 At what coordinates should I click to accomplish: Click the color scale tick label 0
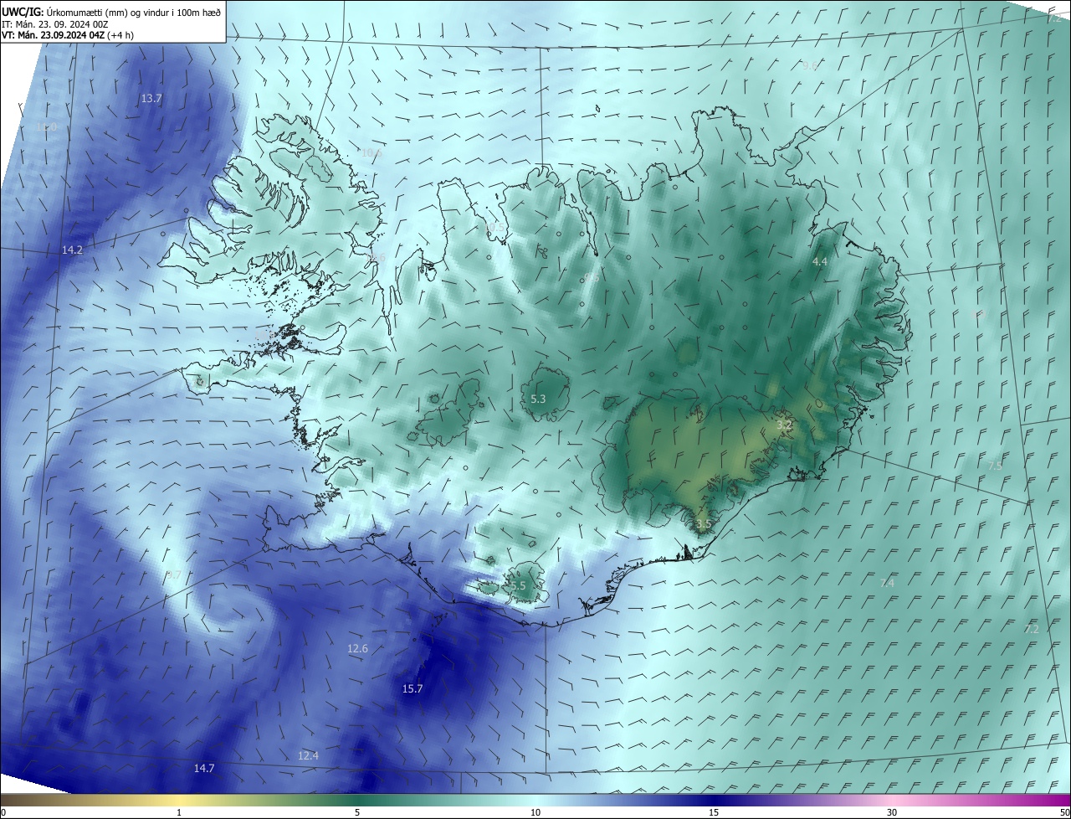(x=3, y=812)
